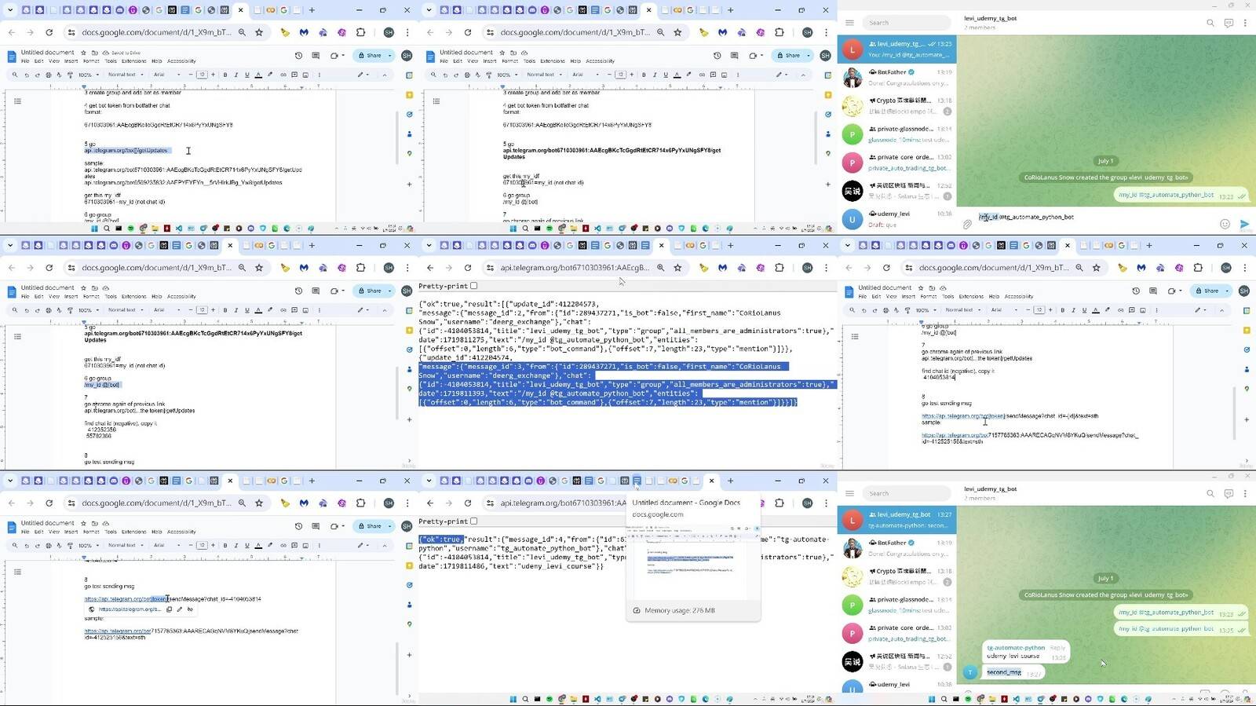
Task: Toggle Underline in 'Saved to Drive' Docs window
Action: pyautogui.click(x=246, y=75)
